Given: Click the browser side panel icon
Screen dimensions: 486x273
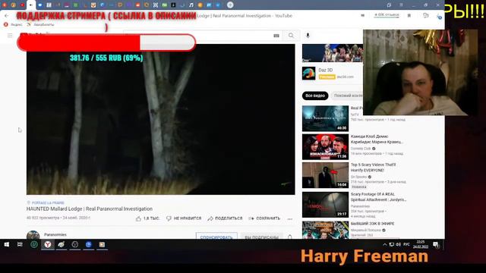Looking at the screenshot, I should pos(425,15).
